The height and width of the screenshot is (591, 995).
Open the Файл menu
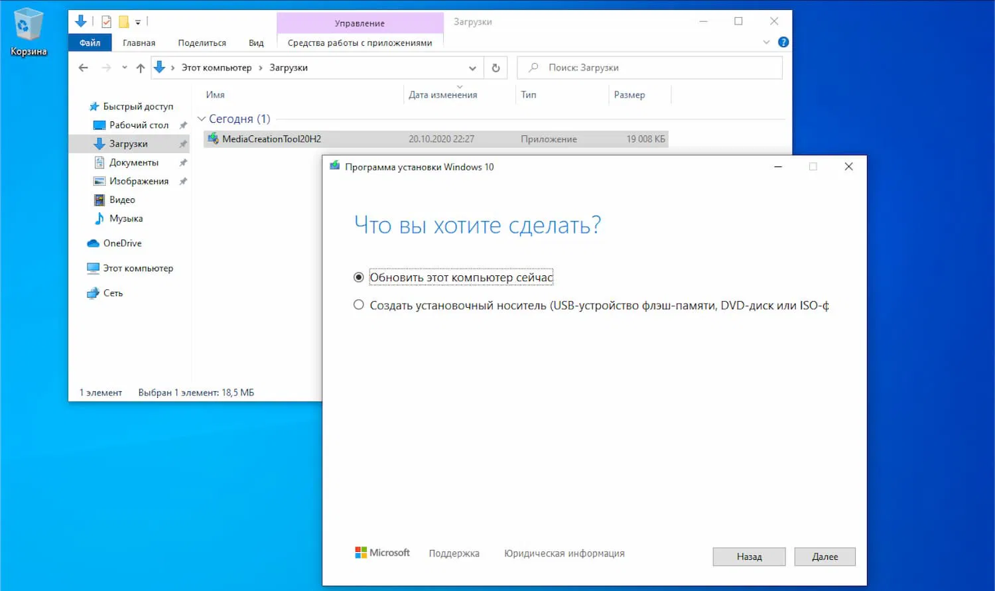(x=90, y=42)
